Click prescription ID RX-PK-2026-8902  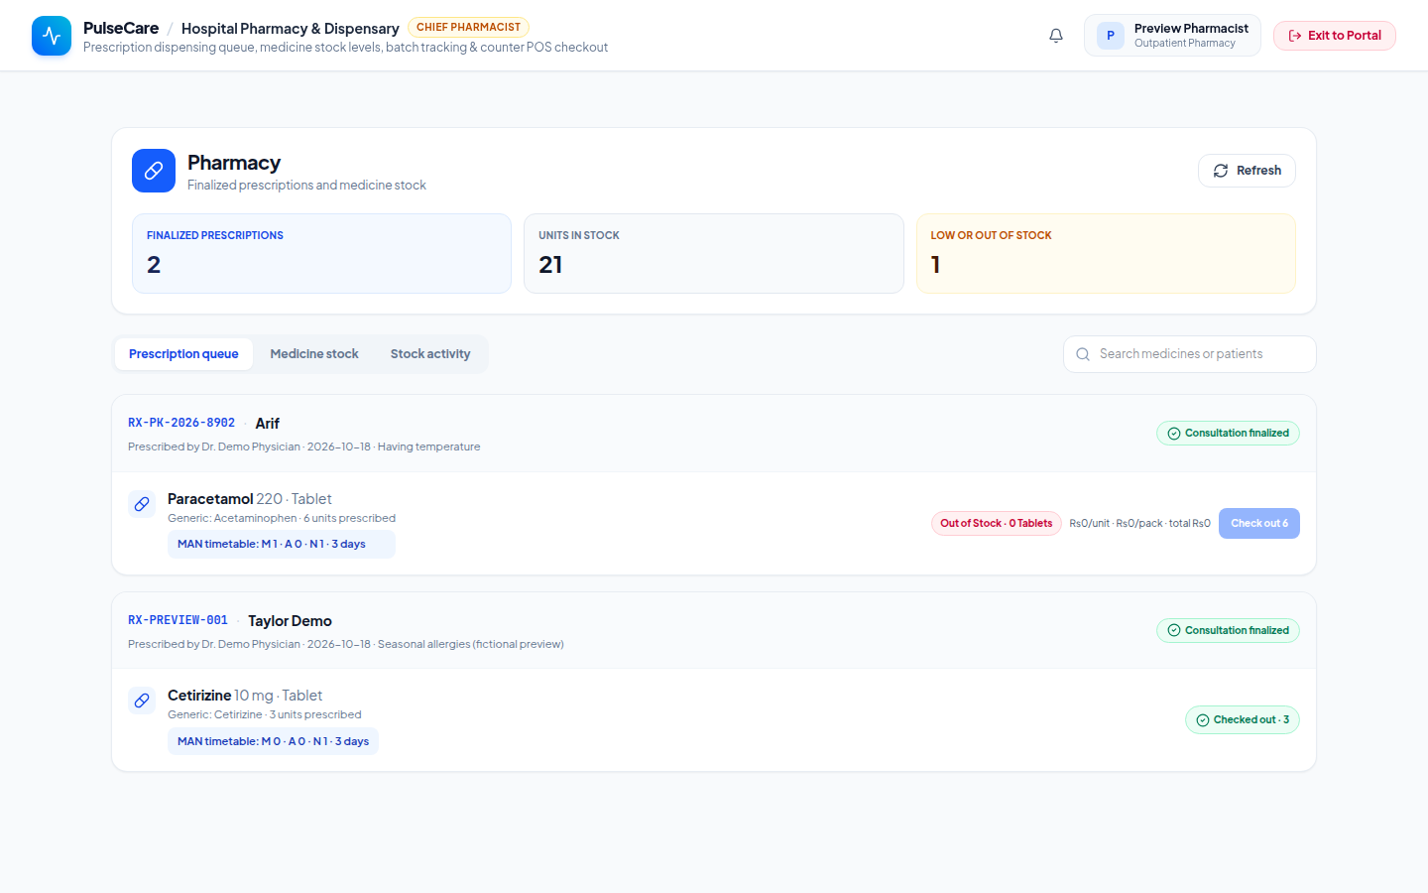coord(181,423)
